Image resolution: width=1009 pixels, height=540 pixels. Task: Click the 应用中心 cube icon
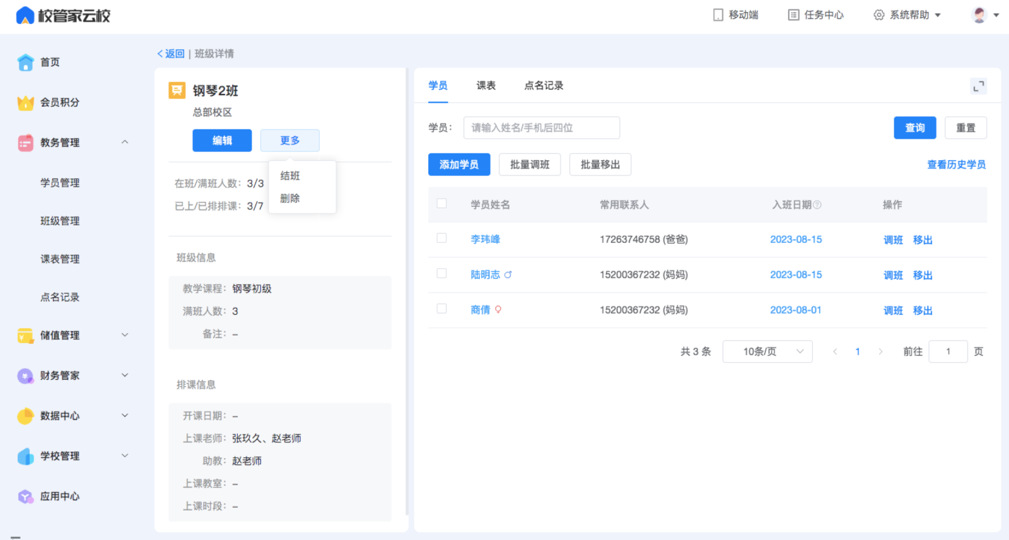coord(25,496)
